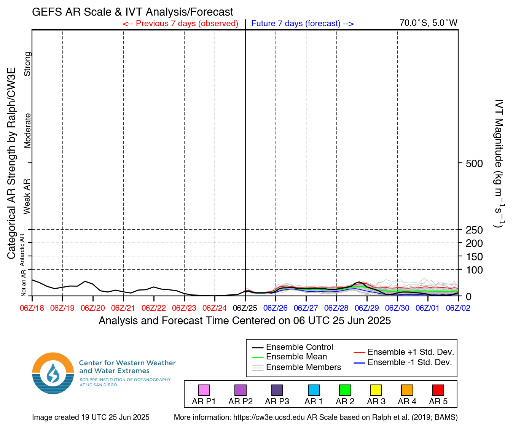The height and width of the screenshot is (429, 513).
Task: Click the 06Z/21 x-axis tick label
Action: point(123,308)
